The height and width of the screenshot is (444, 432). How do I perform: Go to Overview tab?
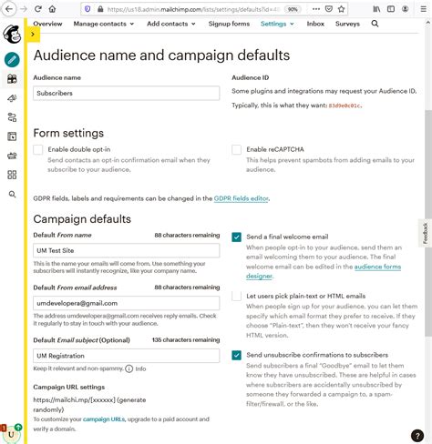point(47,24)
